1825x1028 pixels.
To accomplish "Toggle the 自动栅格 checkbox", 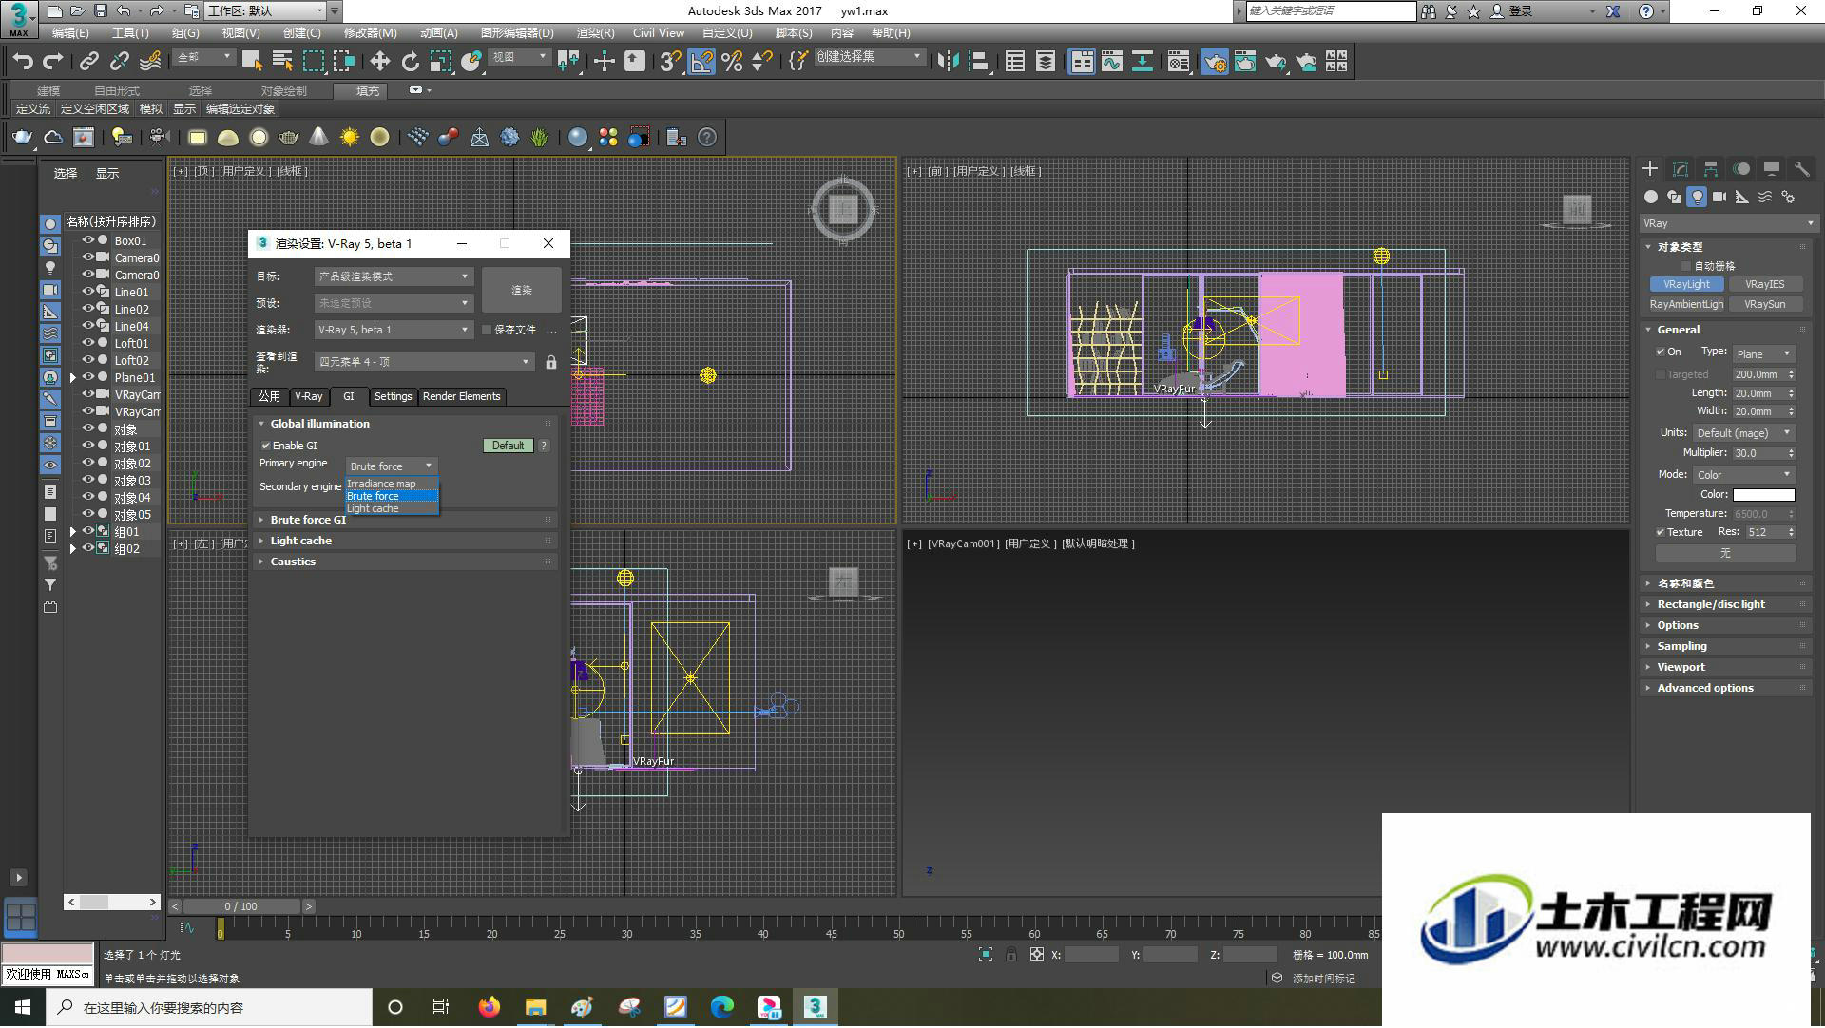I will pyautogui.click(x=1686, y=266).
